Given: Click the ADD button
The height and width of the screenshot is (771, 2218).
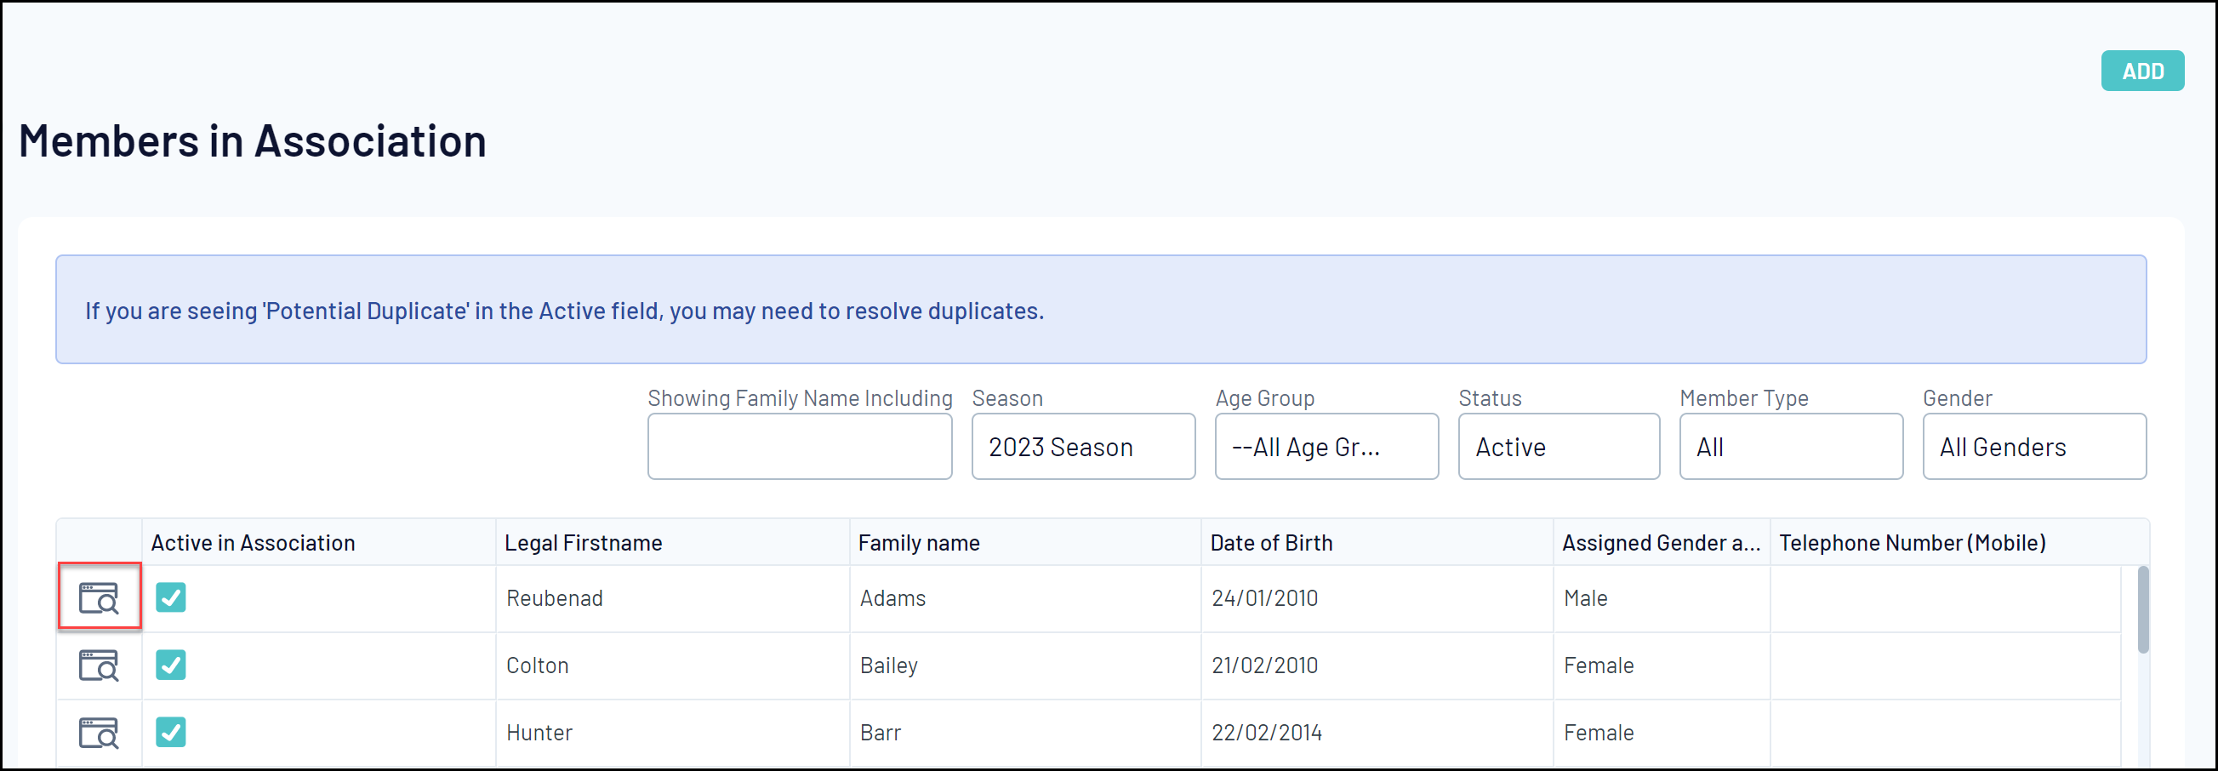Looking at the screenshot, I should pyautogui.click(x=2141, y=71).
